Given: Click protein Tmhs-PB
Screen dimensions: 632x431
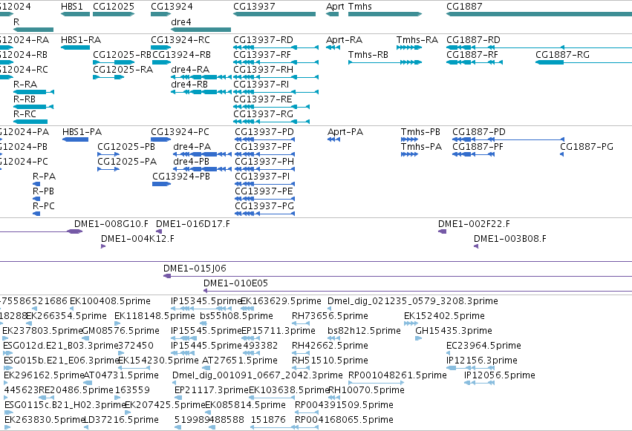Looking at the screenshot, I should (409, 139).
